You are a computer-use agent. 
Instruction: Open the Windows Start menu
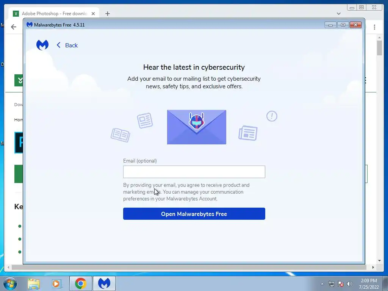[10, 283]
